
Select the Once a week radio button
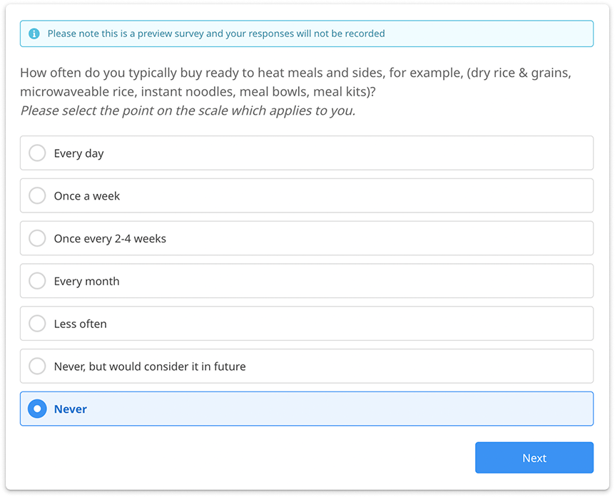37,195
